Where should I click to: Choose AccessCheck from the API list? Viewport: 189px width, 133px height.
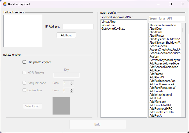[x=158, y=46]
